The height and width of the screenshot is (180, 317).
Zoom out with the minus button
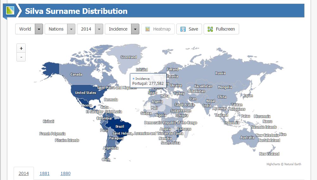tap(21, 57)
